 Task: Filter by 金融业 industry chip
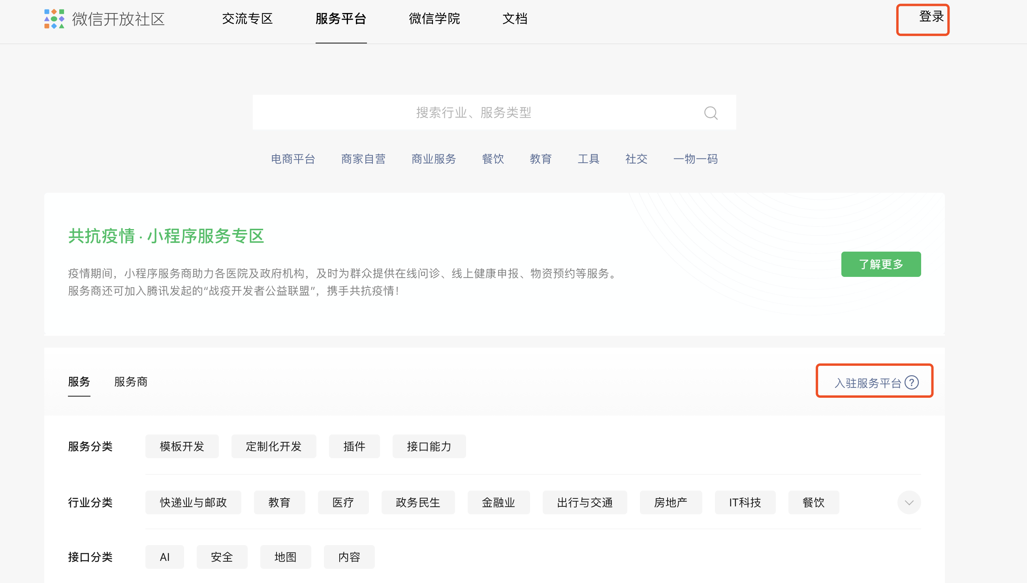point(498,502)
